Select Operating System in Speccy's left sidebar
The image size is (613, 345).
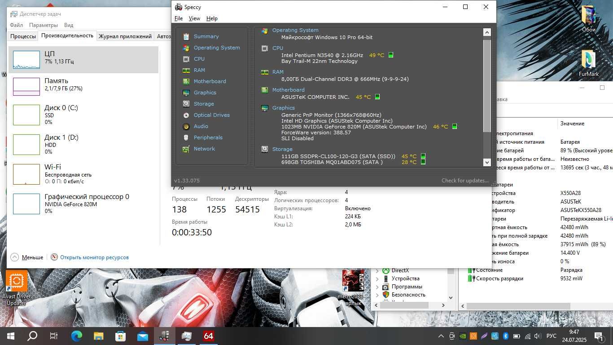(217, 48)
